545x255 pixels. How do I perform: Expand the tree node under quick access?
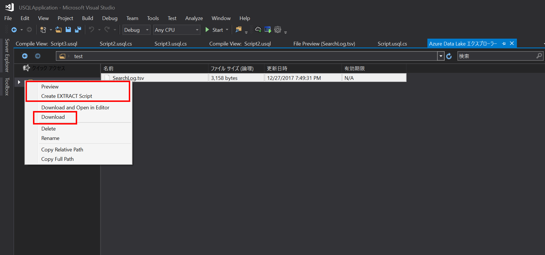(19, 82)
